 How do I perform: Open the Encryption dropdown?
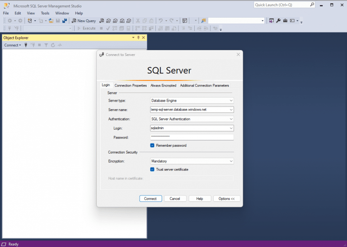(x=231, y=161)
